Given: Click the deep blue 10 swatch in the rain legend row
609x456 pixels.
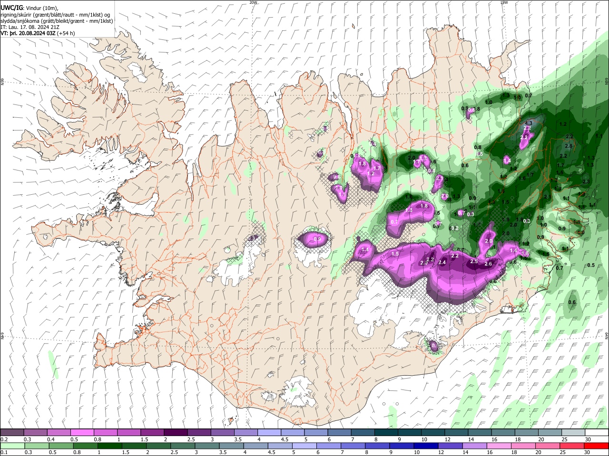Looking at the screenshot, I should tap(426, 446).
